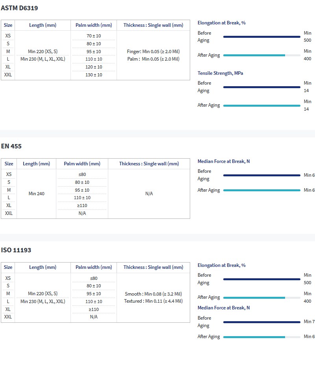
Task: Select Palm width header in ASTM D6319 table
Action: (94, 25)
